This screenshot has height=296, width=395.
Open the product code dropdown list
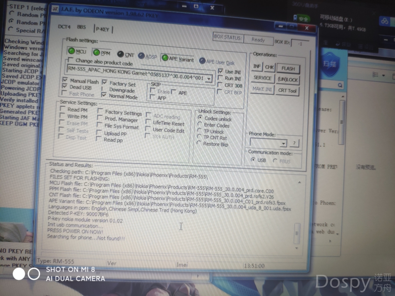(x=209, y=79)
